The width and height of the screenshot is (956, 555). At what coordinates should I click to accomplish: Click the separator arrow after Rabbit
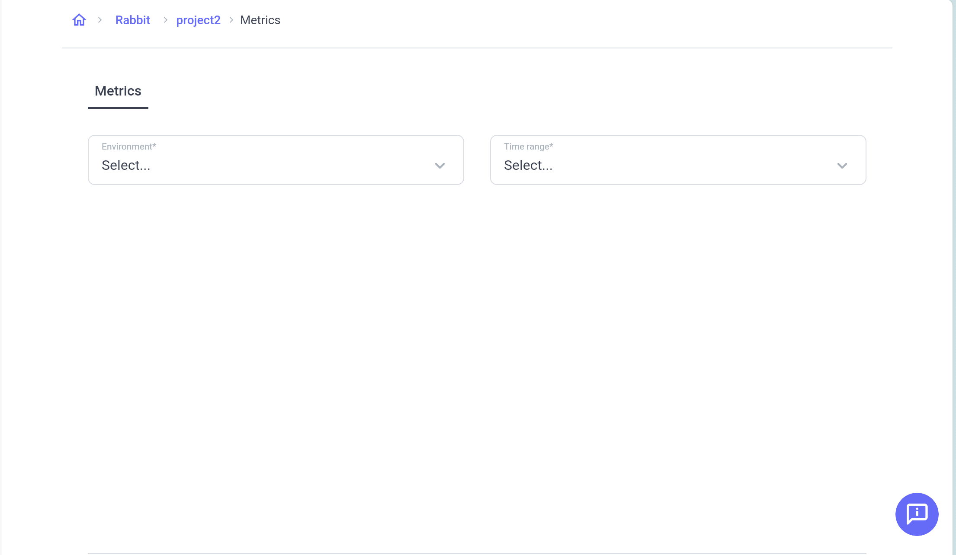[x=165, y=20]
